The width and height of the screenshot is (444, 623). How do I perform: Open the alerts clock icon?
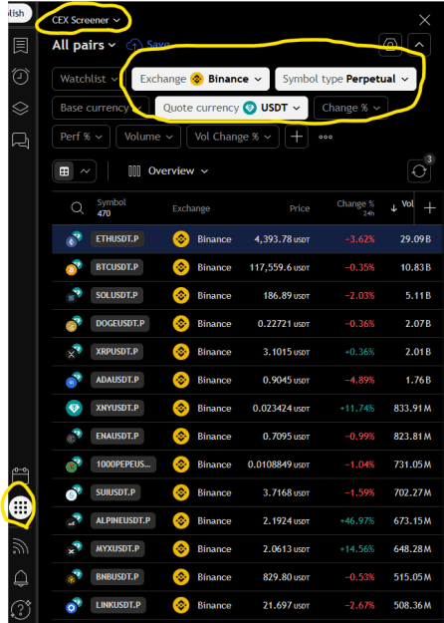point(21,77)
